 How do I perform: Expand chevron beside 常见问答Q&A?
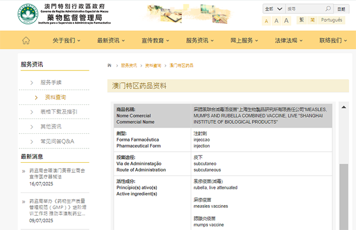[x=32, y=142]
